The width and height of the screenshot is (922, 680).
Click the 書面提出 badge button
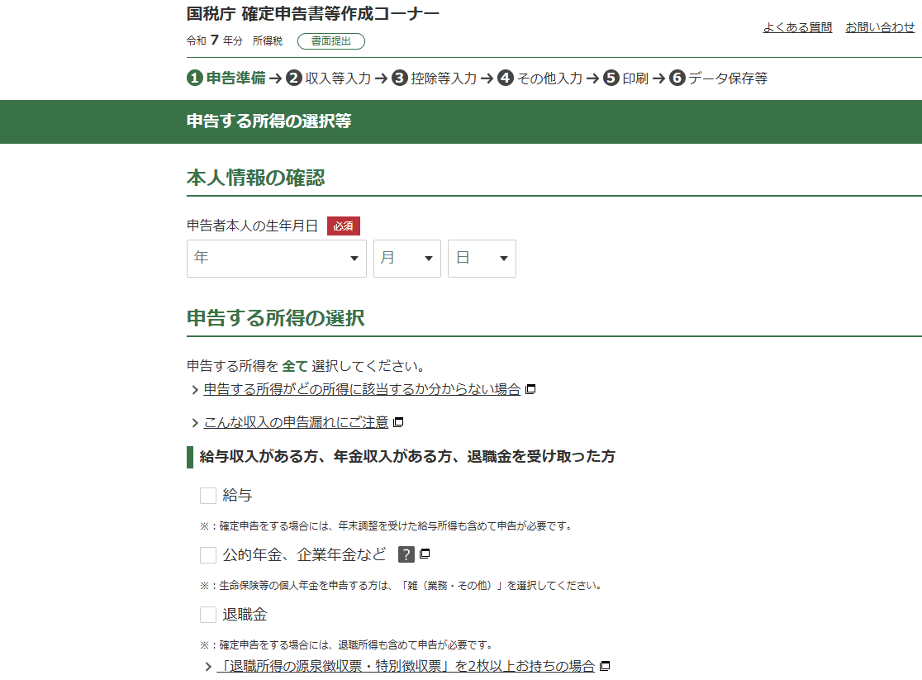[x=330, y=41]
